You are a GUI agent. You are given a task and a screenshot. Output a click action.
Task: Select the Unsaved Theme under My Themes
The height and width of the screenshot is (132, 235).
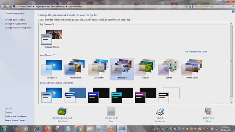[52, 38]
